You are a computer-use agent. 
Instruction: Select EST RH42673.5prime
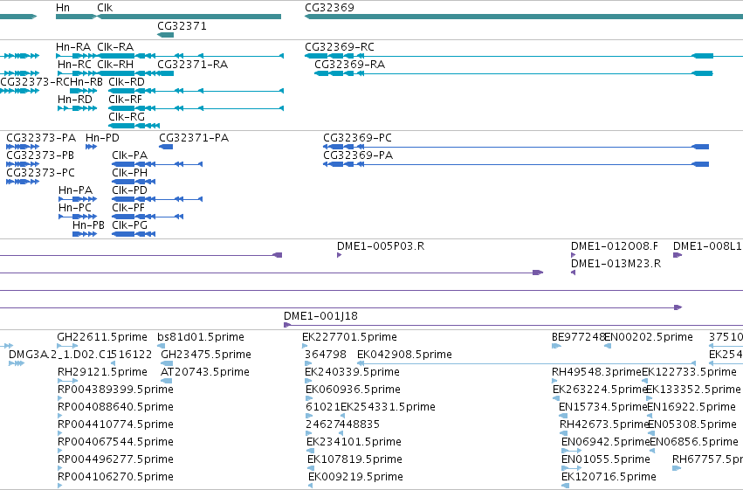tap(603, 425)
